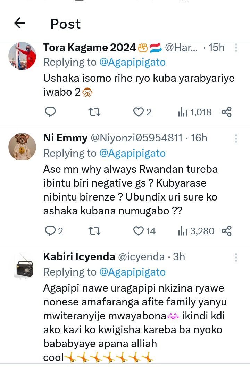The height and width of the screenshot is (367, 250).
Task: Open Tora Kagame 2024's profile picture
Action: coord(22,56)
